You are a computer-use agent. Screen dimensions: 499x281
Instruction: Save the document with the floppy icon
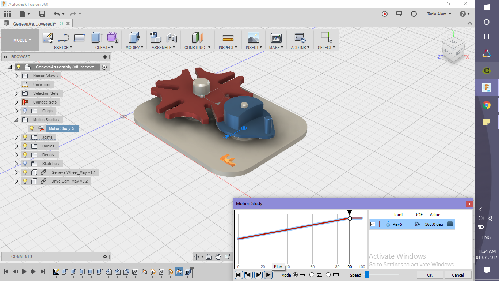(x=42, y=14)
